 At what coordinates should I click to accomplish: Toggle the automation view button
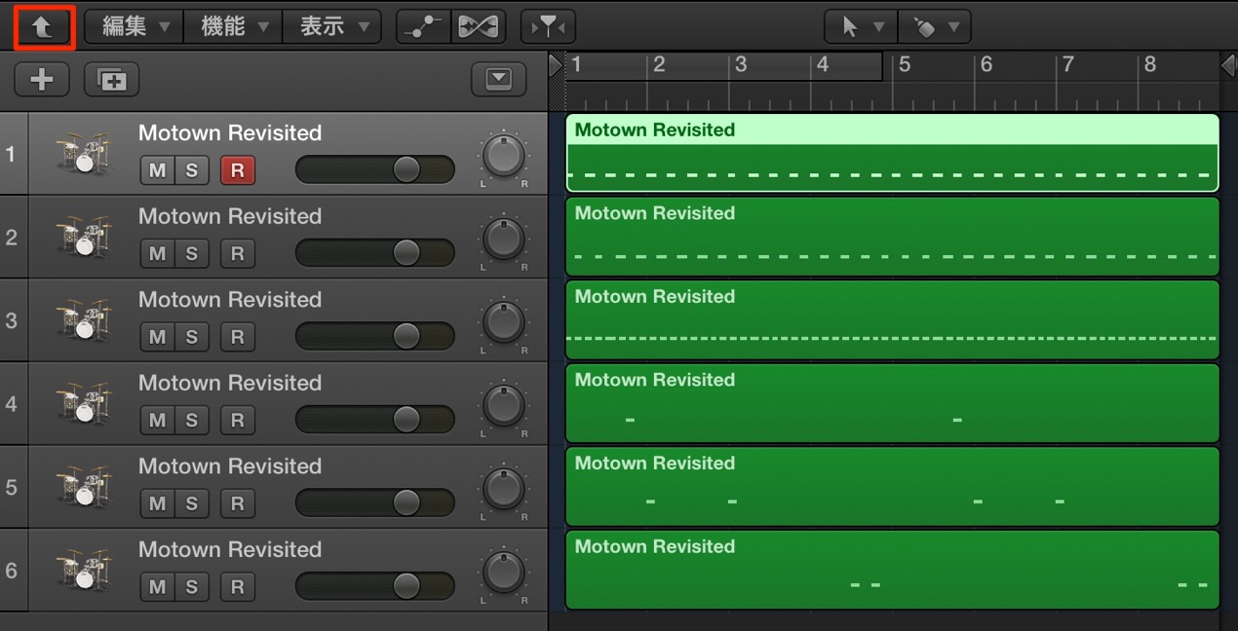424,27
